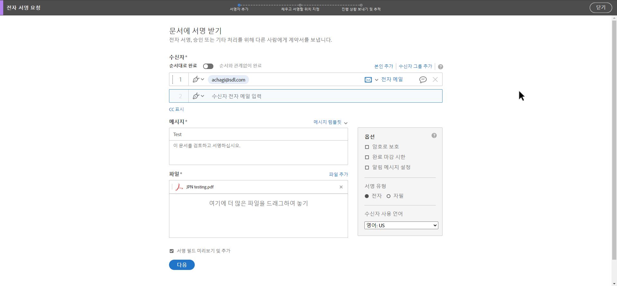The image size is (617, 286).
Task: Click the help question mark beside 수신자 그룹 추가
Action: pyautogui.click(x=441, y=67)
